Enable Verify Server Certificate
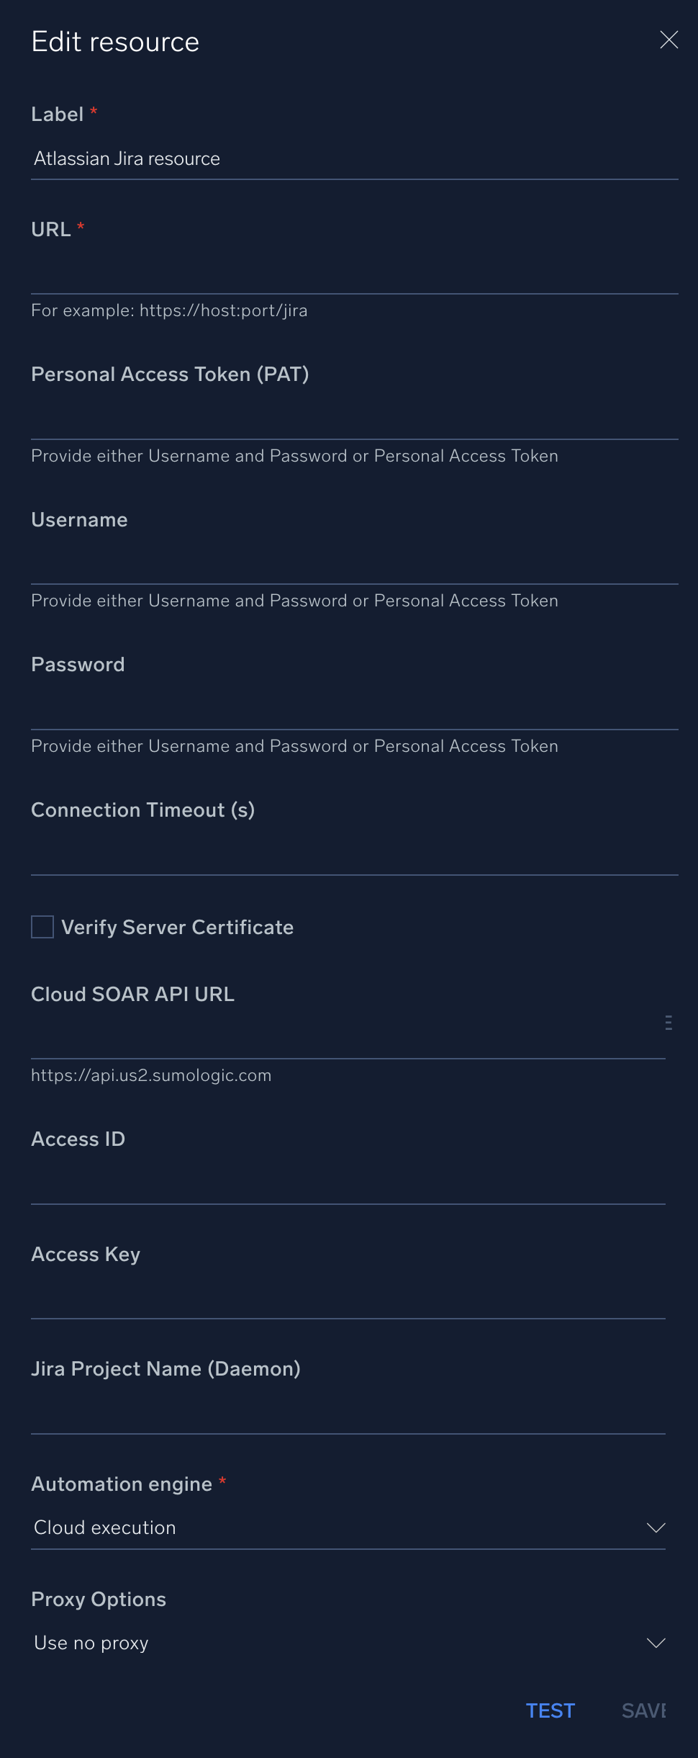Viewport: 698px width, 1758px height. 42,928
